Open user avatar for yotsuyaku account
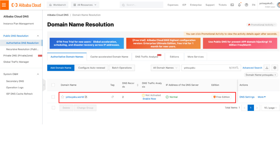280x146 pixels. tap(278, 5)
